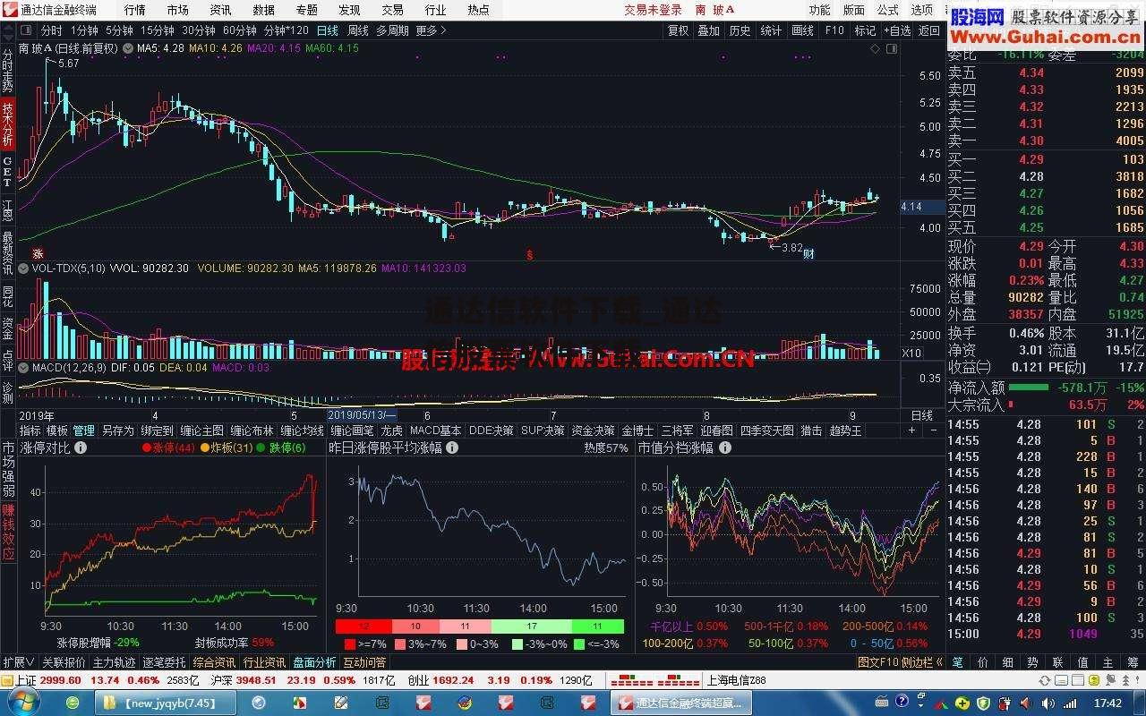Open the 市场 menu

click(x=177, y=10)
